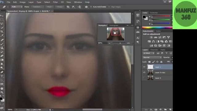Viewport: 197px width, 111px height.
Task: Add an Exposure adjustment
Action: click(x=164, y=37)
